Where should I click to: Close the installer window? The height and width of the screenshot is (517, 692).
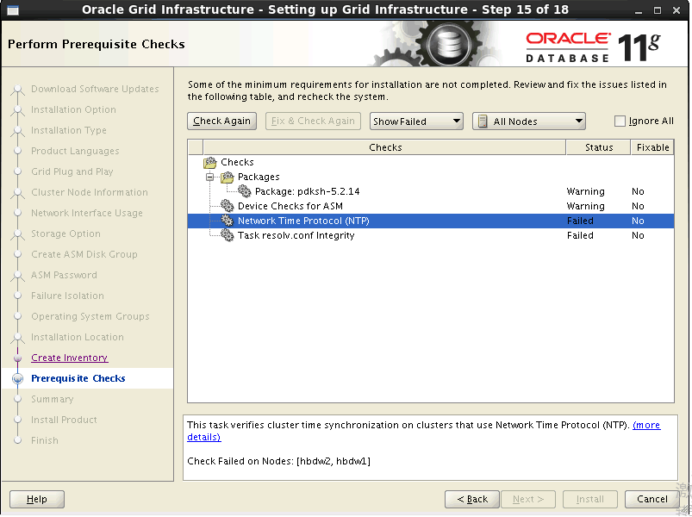coord(676,10)
